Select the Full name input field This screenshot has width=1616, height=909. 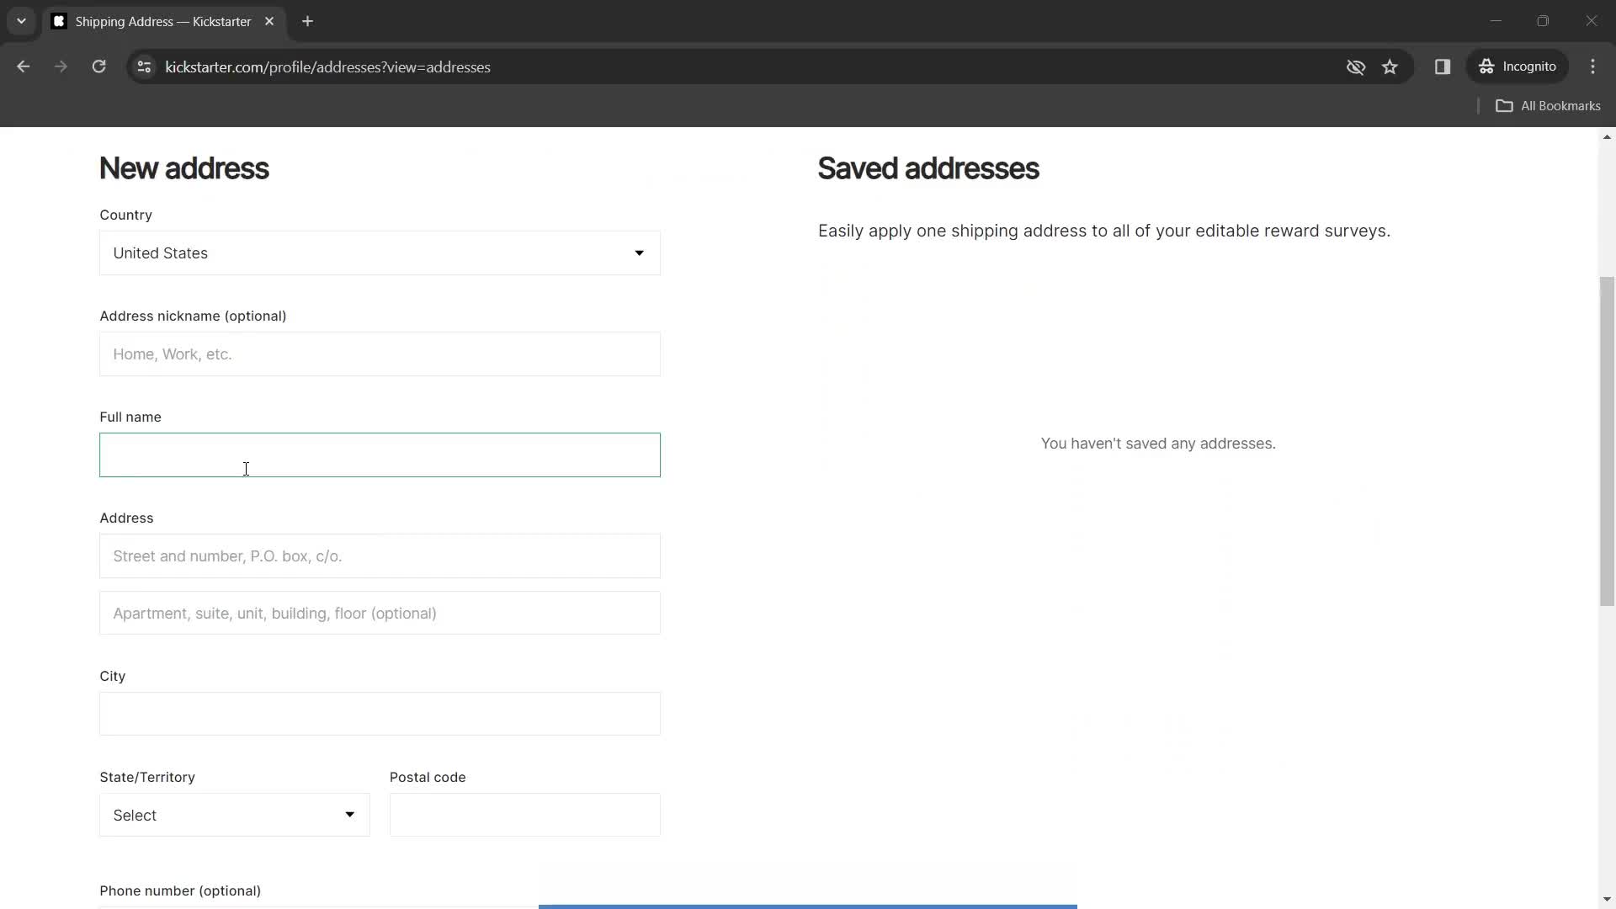coord(380,455)
